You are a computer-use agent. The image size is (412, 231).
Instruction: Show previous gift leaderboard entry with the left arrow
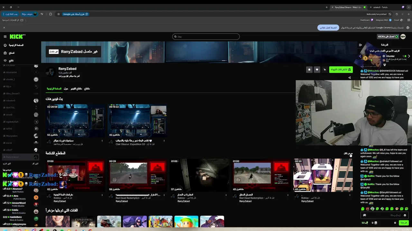[x=360, y=56]
